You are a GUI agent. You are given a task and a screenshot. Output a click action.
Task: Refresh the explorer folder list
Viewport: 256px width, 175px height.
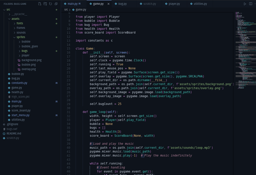pyautogui.click(x=50, y=4)
